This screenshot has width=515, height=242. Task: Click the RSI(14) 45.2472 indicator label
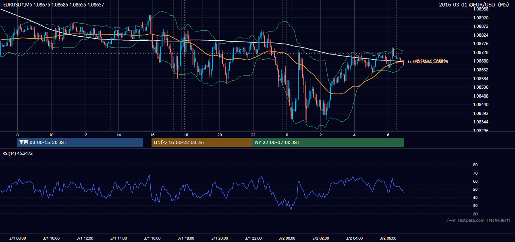pos(18,153)
